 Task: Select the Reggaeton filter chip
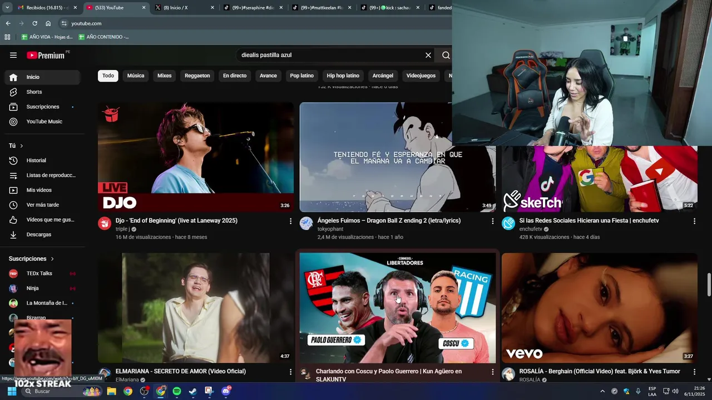click(x=197, y=76)
